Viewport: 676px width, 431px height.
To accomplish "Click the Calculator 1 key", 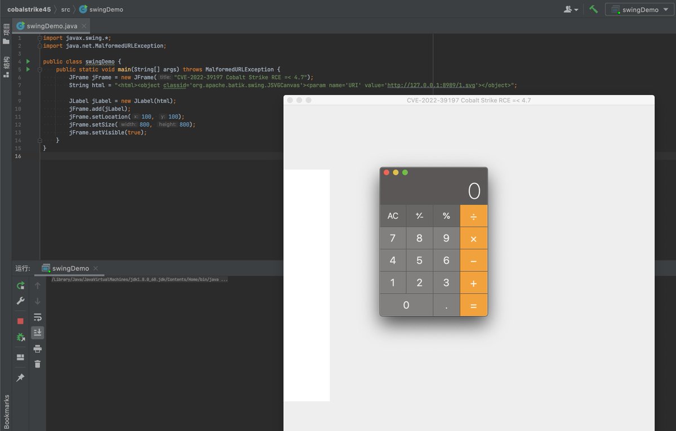I will coord(393,283).
